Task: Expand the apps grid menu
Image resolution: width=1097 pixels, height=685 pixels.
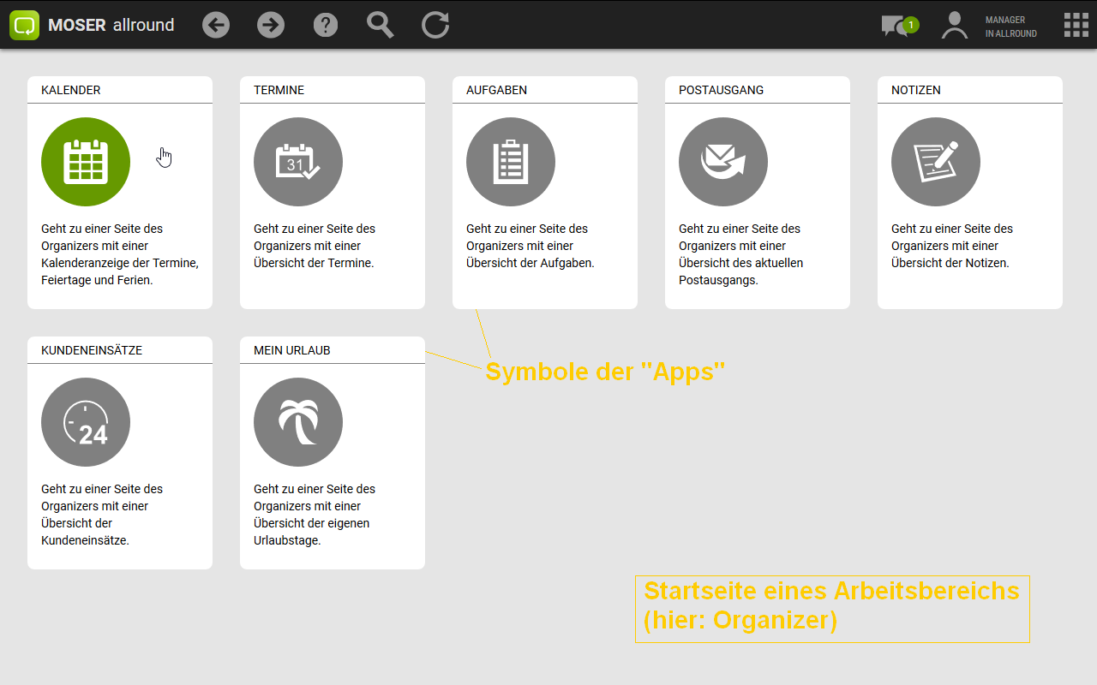Action: point(1076,25)
